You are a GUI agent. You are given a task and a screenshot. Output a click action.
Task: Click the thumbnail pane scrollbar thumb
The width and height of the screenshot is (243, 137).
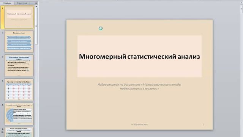coord(36,26)
